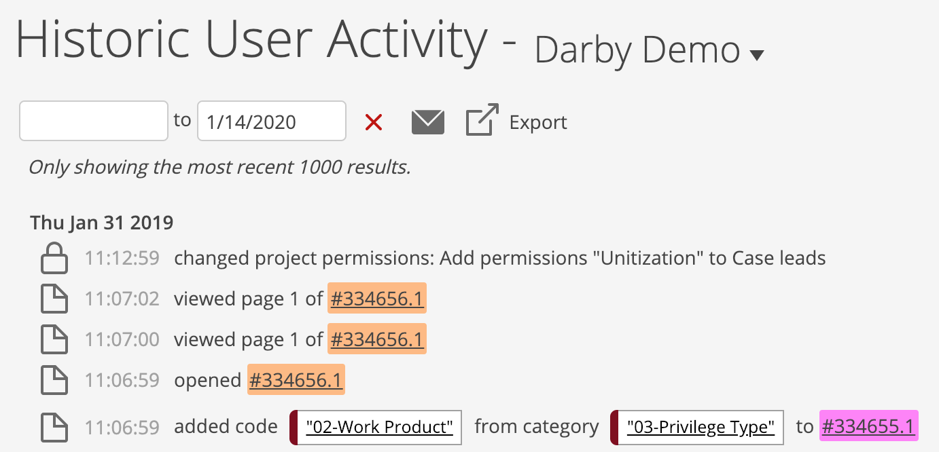Click 'changed project permissions' entry text
This screenshot has height=452, width=939.
pyautogui.click(x=500, y=258)
